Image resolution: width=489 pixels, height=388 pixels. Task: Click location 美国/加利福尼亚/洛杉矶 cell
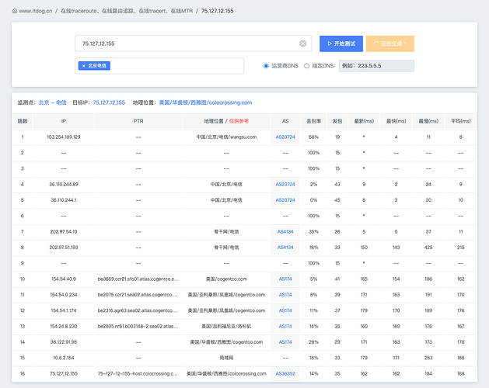coord(226,327)
